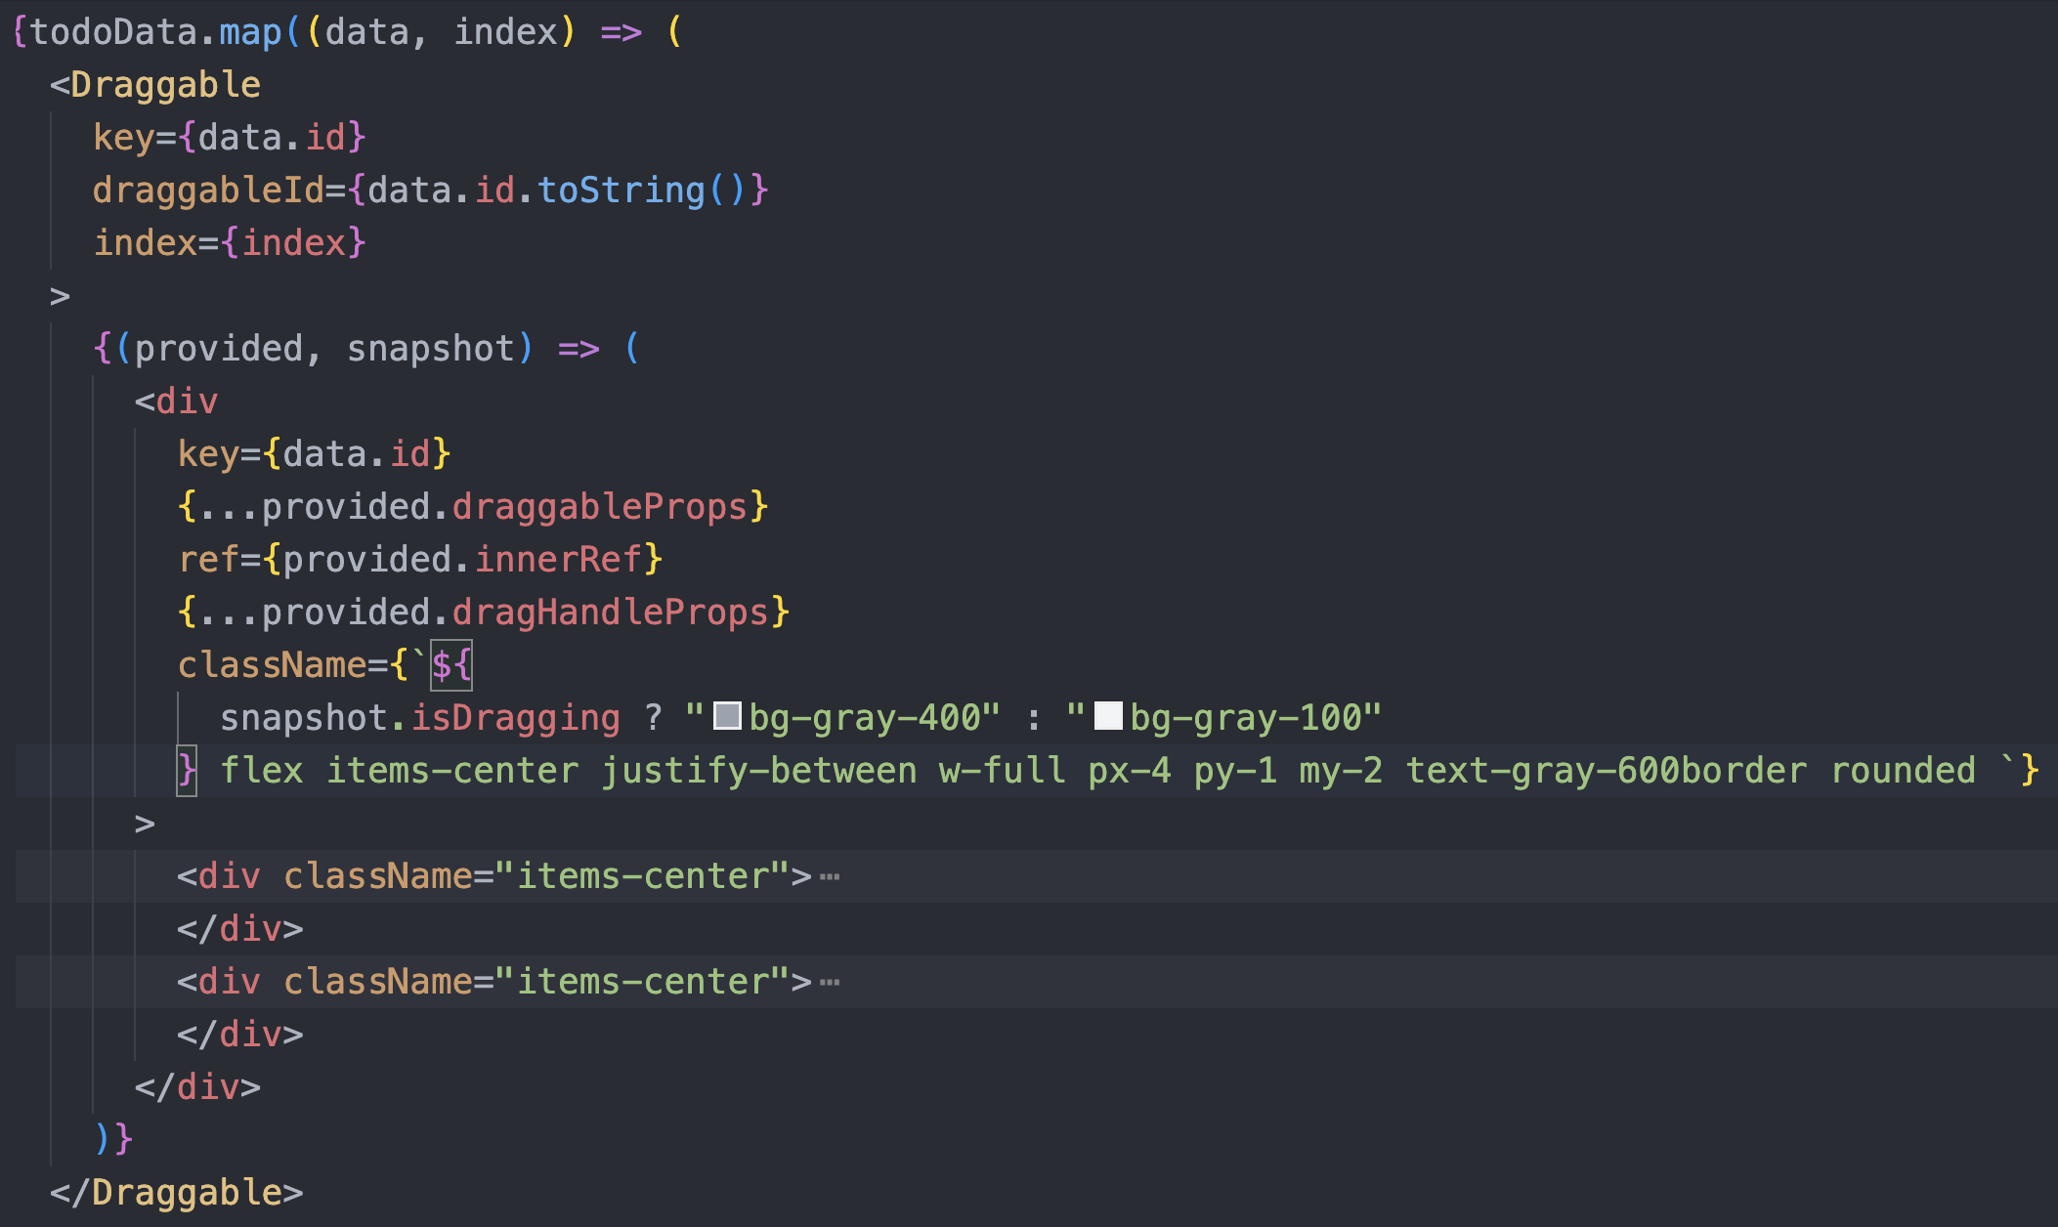The height and width of the screenshot is (1227, 2058).
Task: Expand the second folded items-center div ellipsis
Action: (830, 982)
